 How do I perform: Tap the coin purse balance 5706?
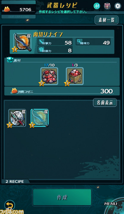18,10
